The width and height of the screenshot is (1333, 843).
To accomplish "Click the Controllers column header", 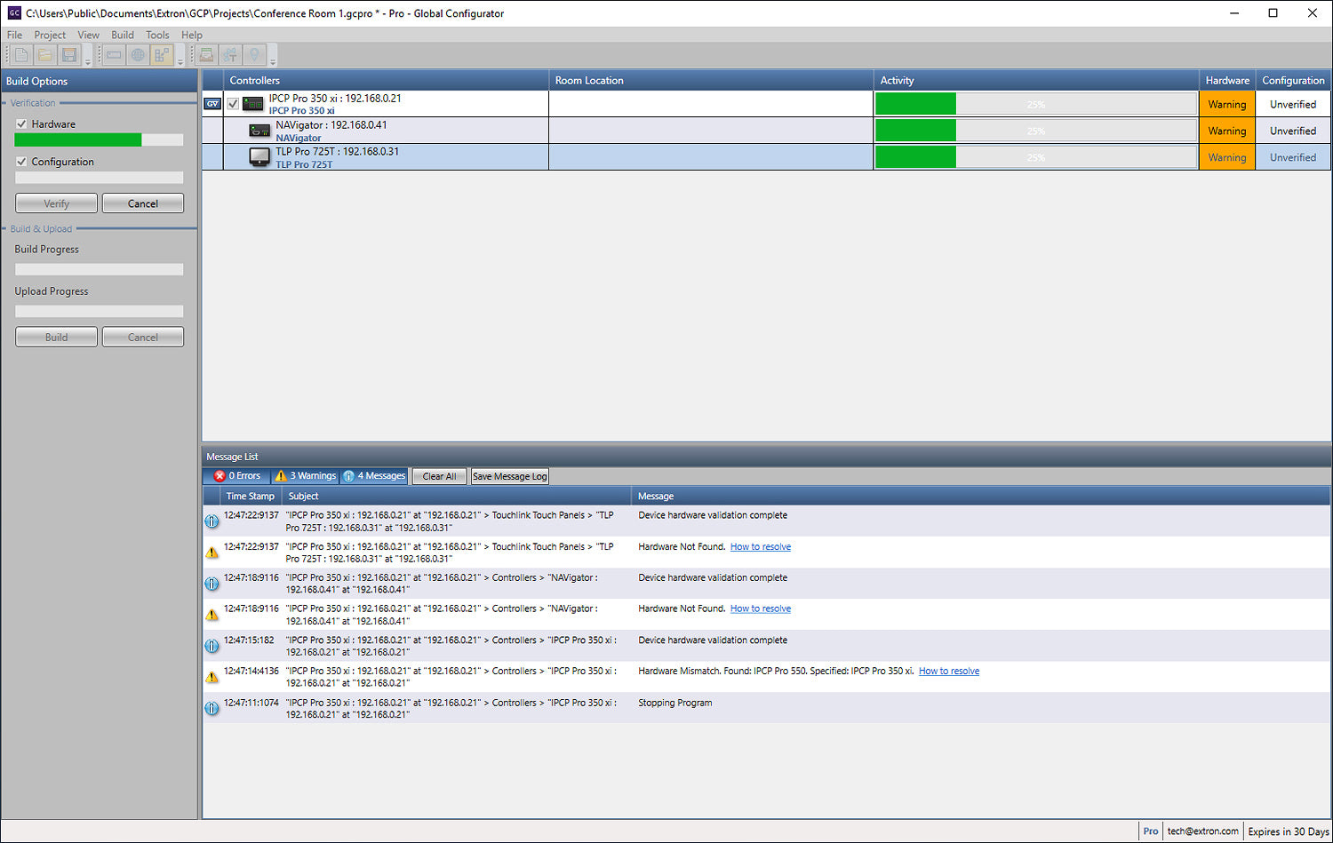I will [386, 80].
